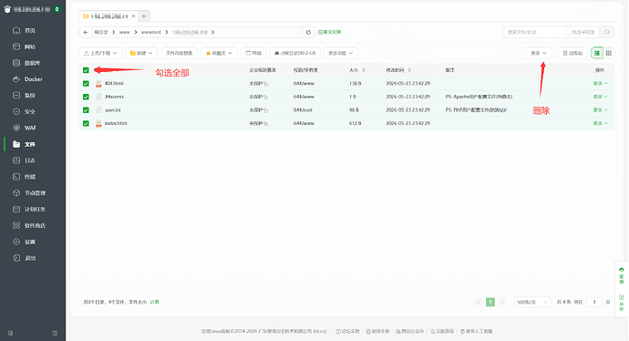629x341 pixels.
Task: Open the 更多 dropdown for 404.html
Action: click(601, 84)
